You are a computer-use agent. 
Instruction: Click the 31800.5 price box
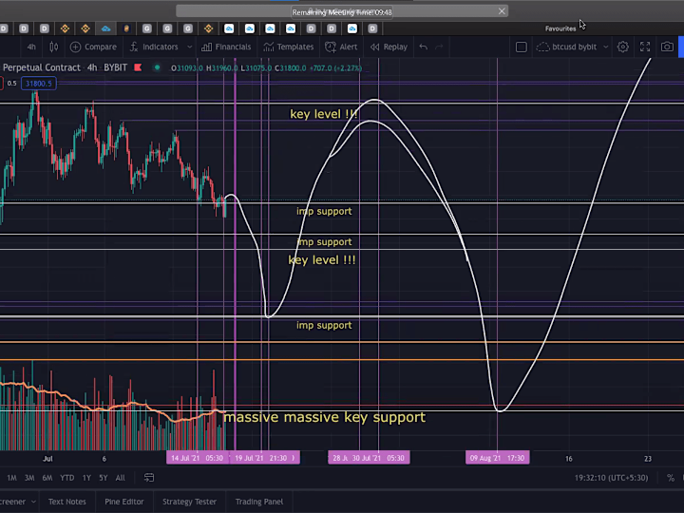click(x=38, y=84)
